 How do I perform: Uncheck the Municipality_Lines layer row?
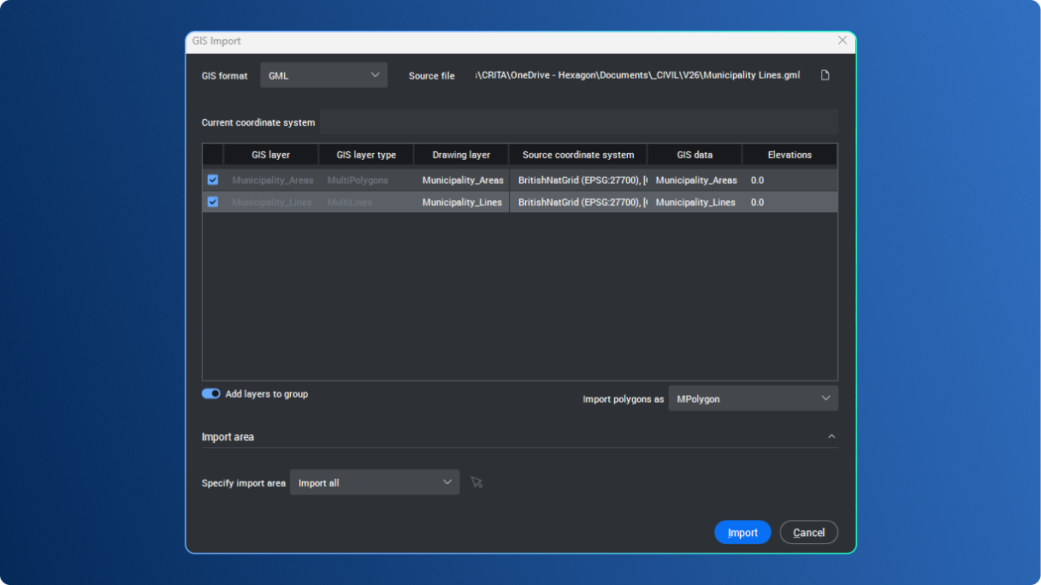pyautogui.click(x=212, y=202)
